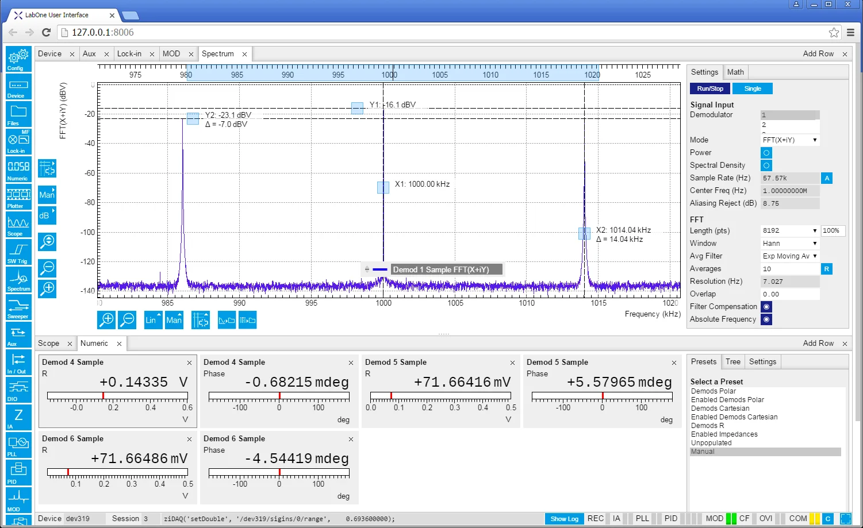The image size is (863, 528).
Task: Click the C clear flags button in status bar
Action: [828, 519]
